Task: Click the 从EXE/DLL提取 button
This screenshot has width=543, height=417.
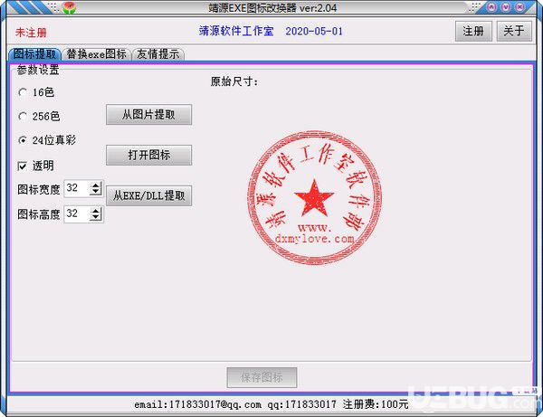Action: click(x=148, y=196)
